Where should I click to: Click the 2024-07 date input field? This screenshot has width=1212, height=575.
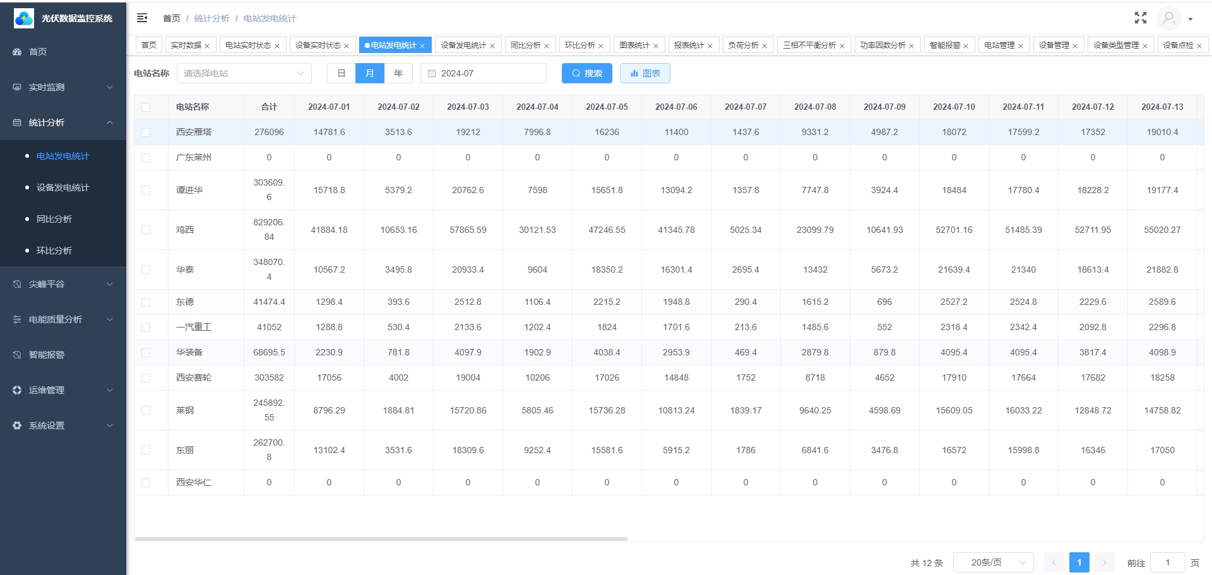[x=484, y=73]
